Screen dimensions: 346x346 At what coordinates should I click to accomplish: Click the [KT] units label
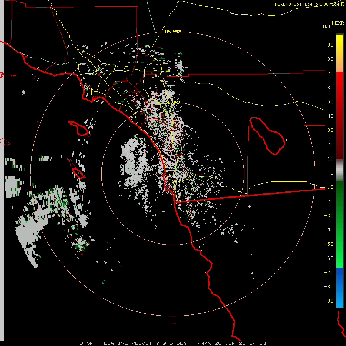[x=328, y=27]
